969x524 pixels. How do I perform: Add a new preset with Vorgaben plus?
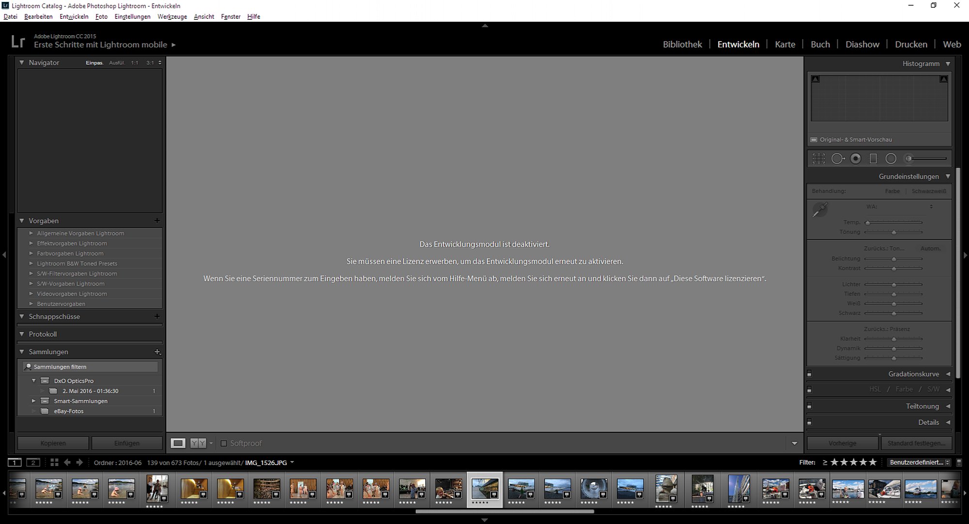157,221
